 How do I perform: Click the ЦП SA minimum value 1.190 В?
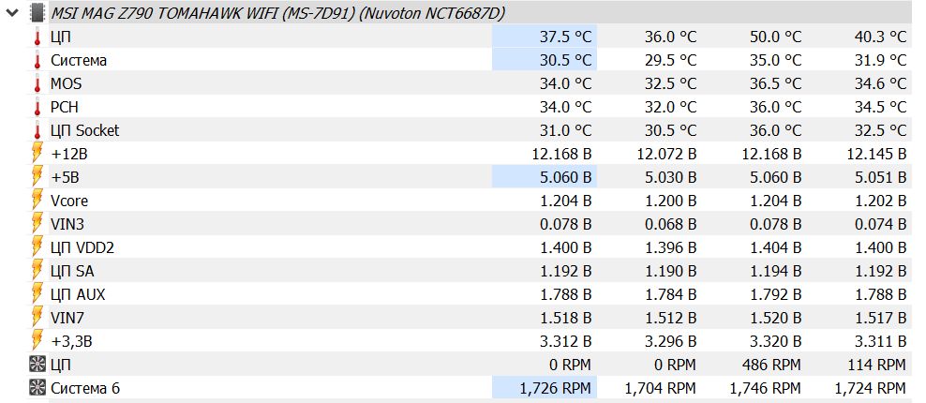point(670,271)
